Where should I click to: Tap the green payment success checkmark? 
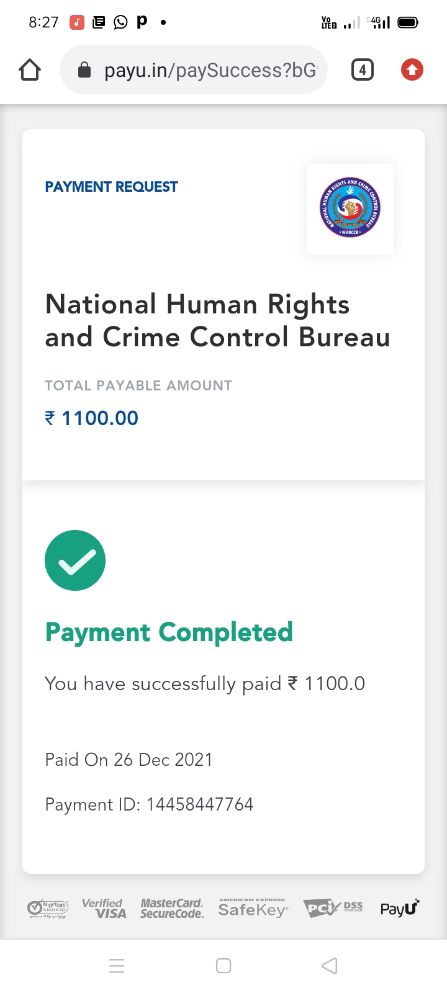(x=75, y=560)
